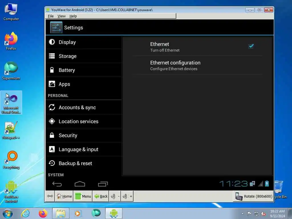292x219 pixels.
Task: Show hidden system tray icons
Action: click(x=242, y=214)
